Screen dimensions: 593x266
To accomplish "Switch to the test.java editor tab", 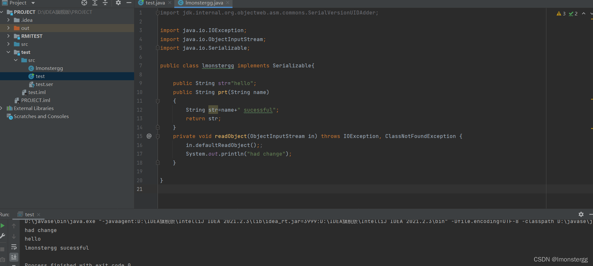I will click(x=155, y=3).
